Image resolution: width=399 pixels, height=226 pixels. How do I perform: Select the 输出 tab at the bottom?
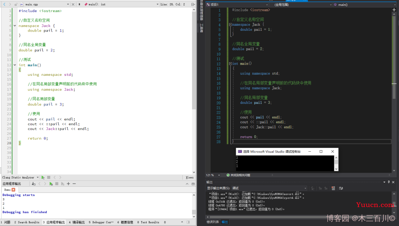click(x=225, y=222)
